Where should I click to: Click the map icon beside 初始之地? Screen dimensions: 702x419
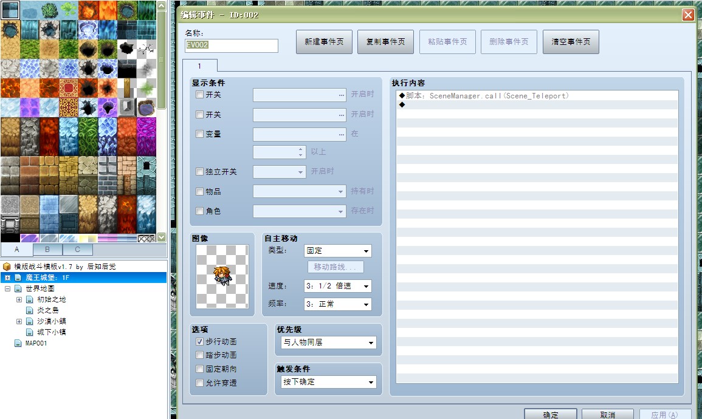click(x=30, y=299)
